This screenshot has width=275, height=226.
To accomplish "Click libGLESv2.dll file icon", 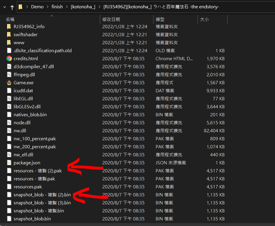I will tap(9, 106).
